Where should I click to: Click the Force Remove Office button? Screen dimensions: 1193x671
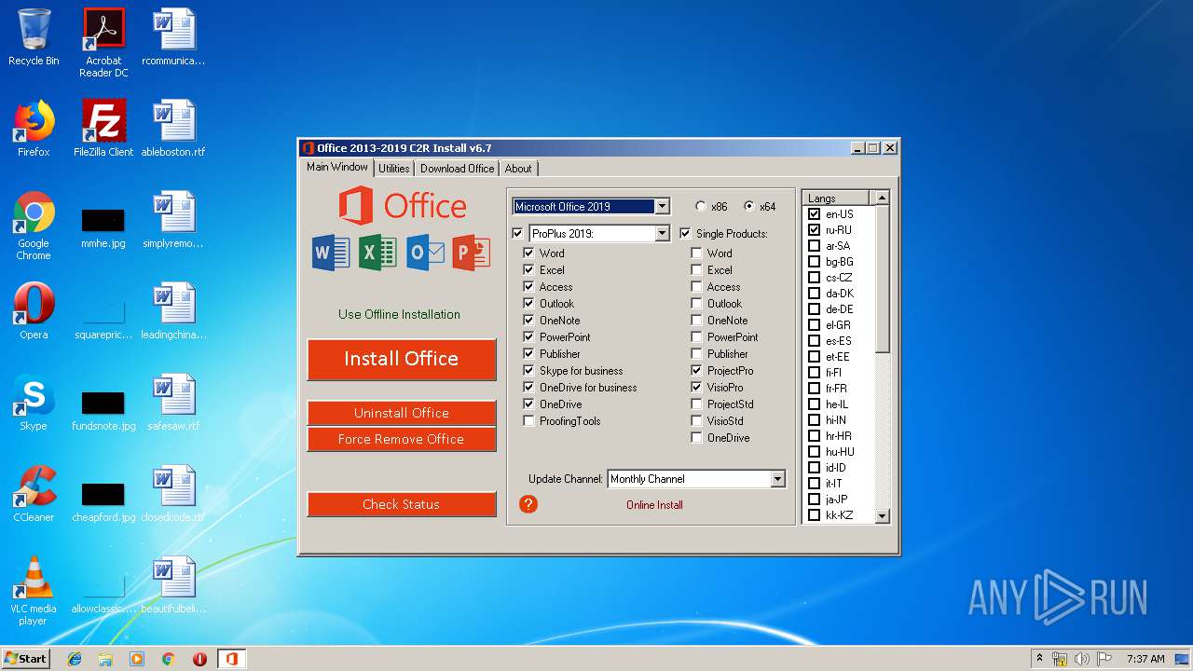pos(402,439)
